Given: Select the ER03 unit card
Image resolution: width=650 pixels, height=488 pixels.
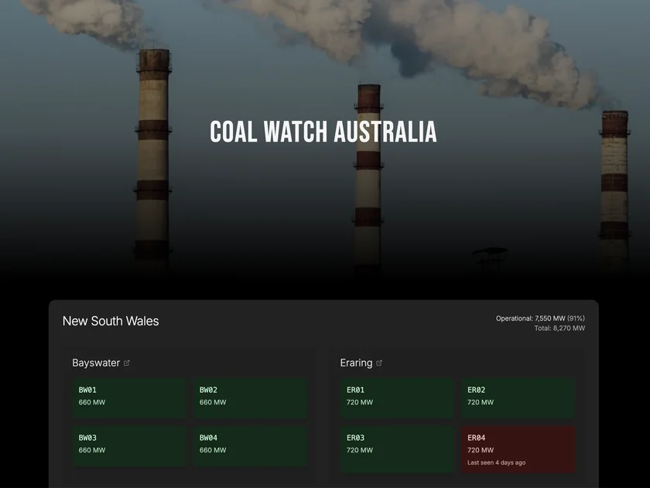Looking at the screenshot, I should point(397,445).
